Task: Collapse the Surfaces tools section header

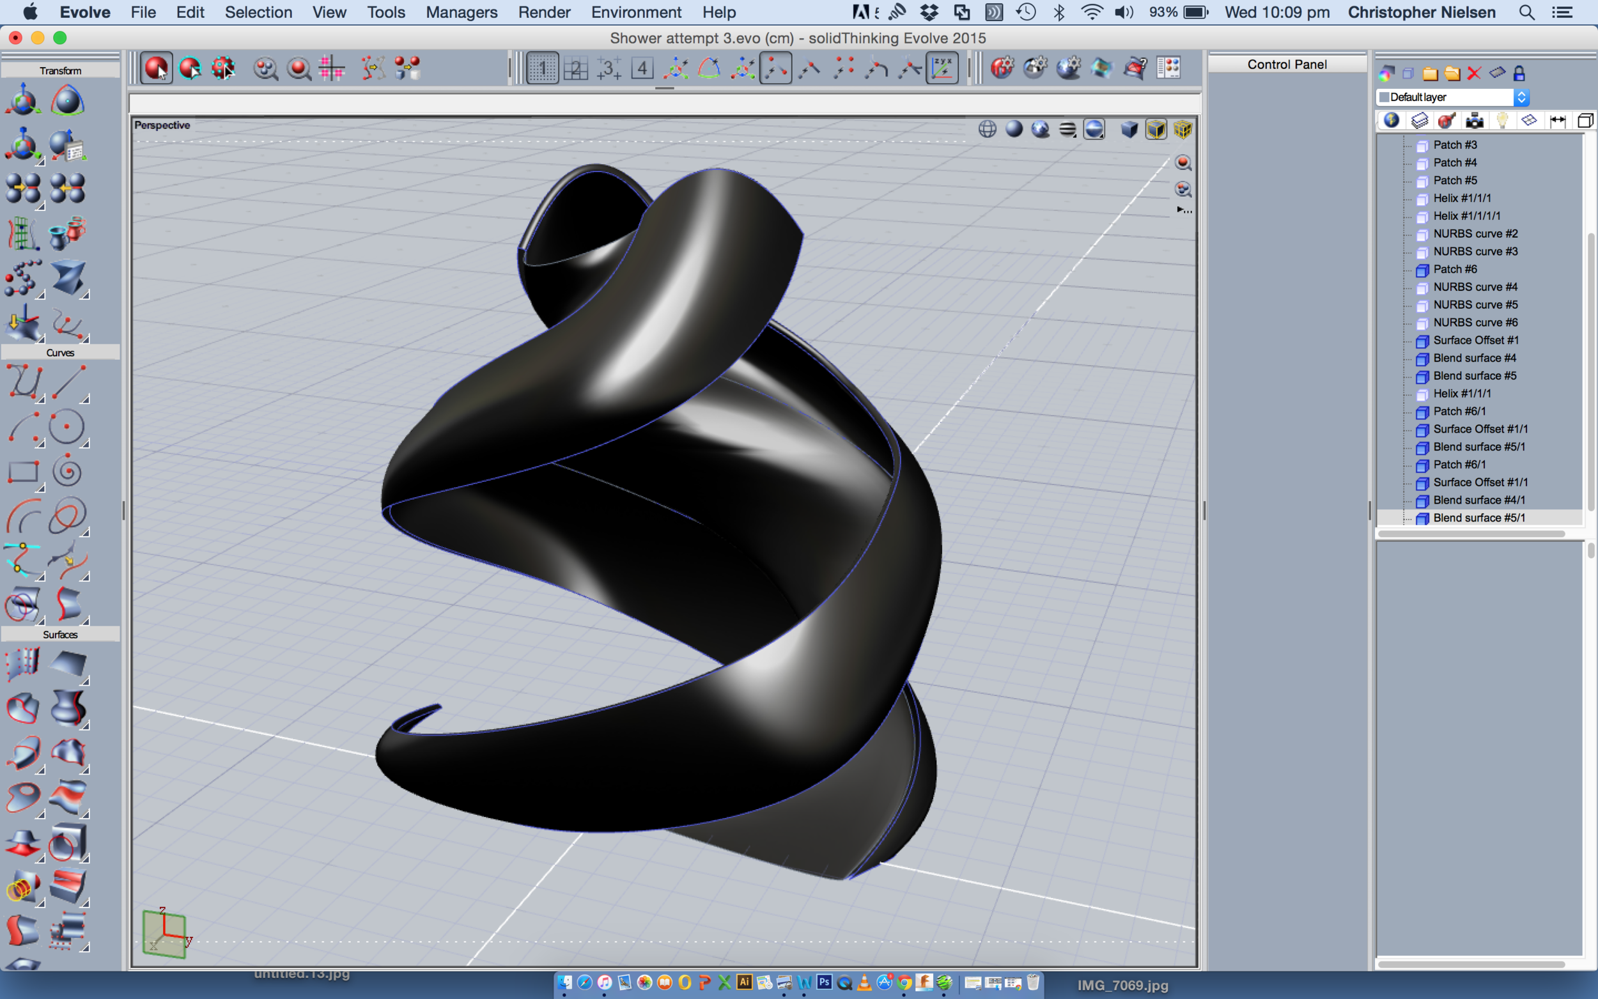Action: point(60,634)
